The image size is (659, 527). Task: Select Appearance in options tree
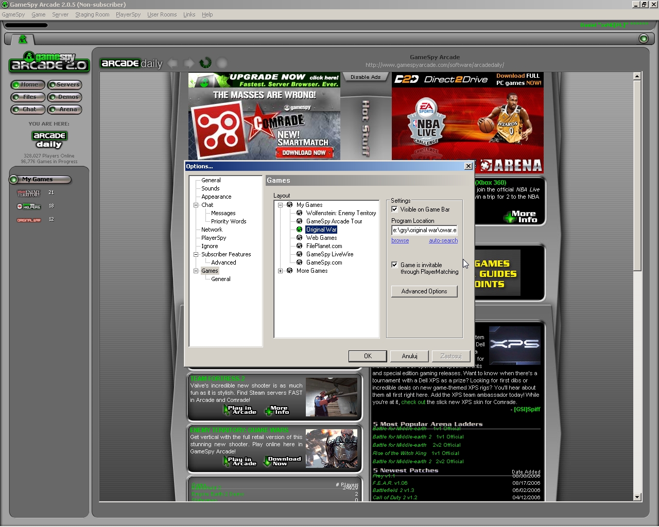click(216, 197)
